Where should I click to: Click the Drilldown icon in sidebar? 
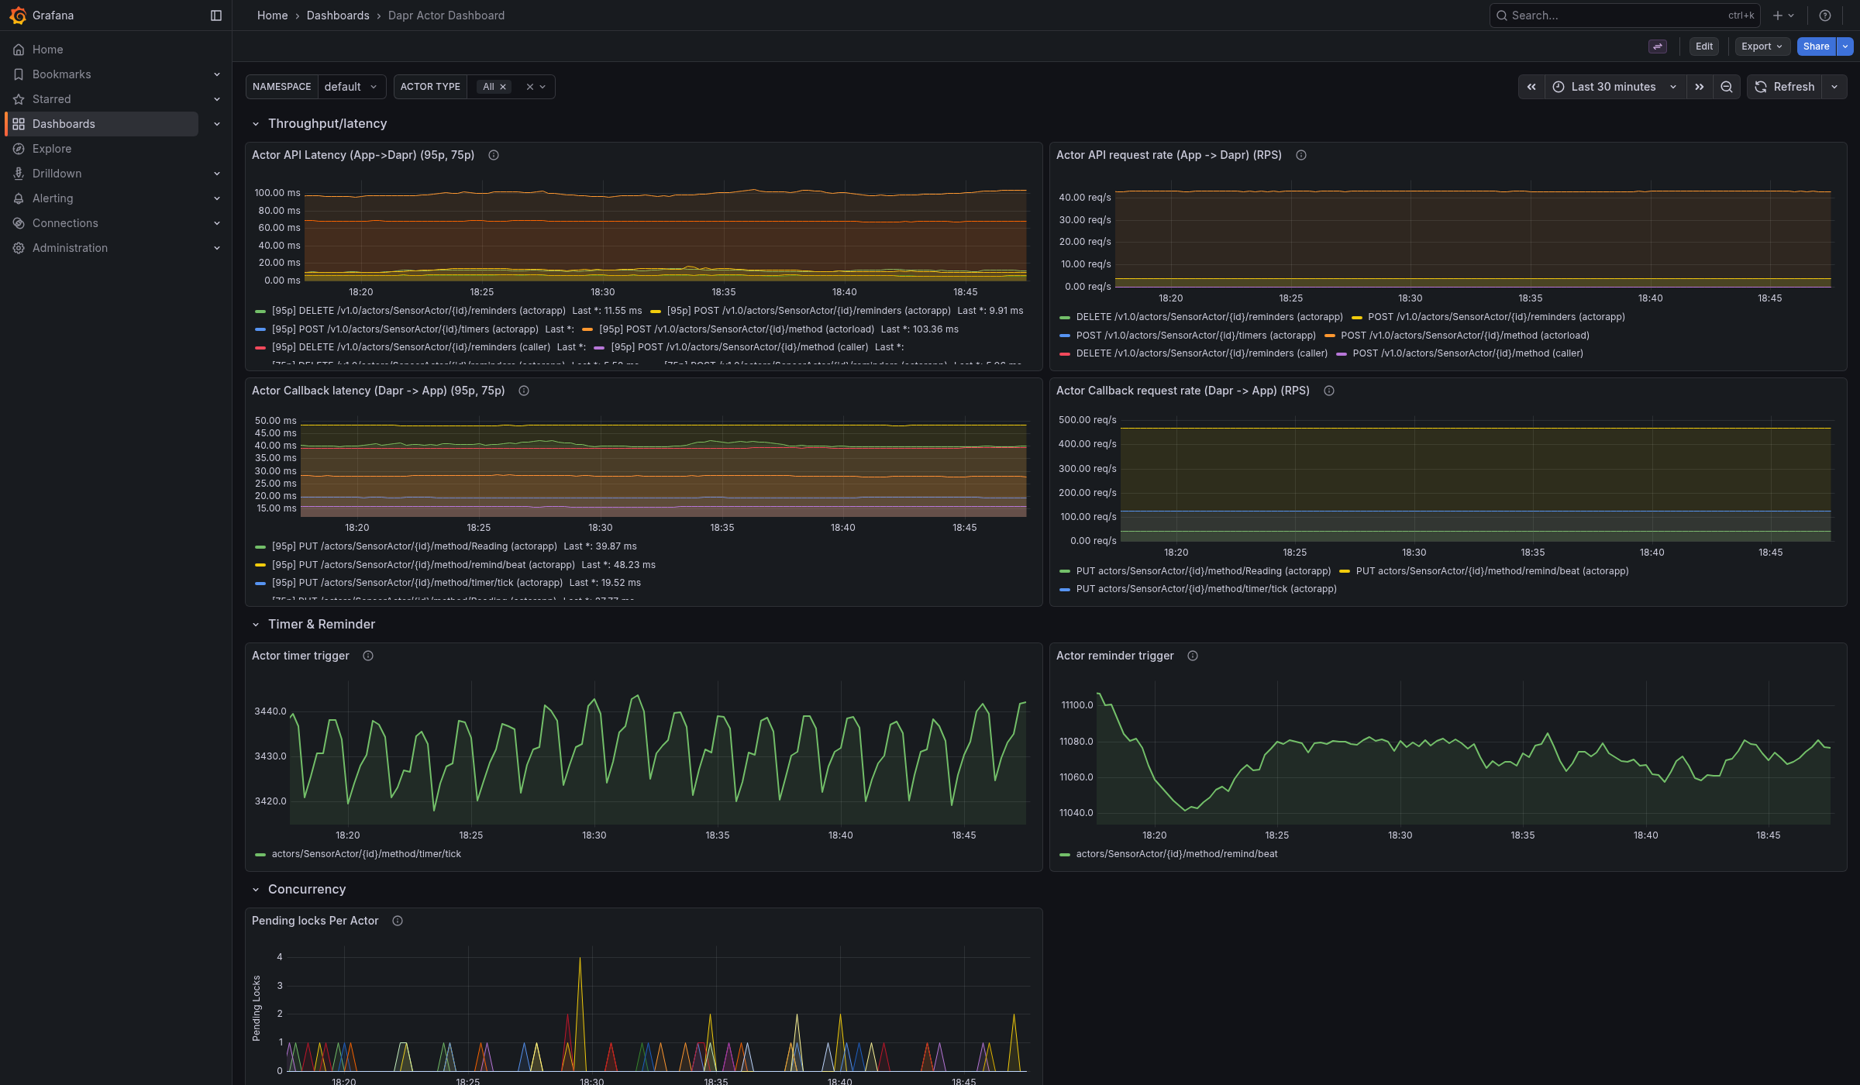[19, 174]
